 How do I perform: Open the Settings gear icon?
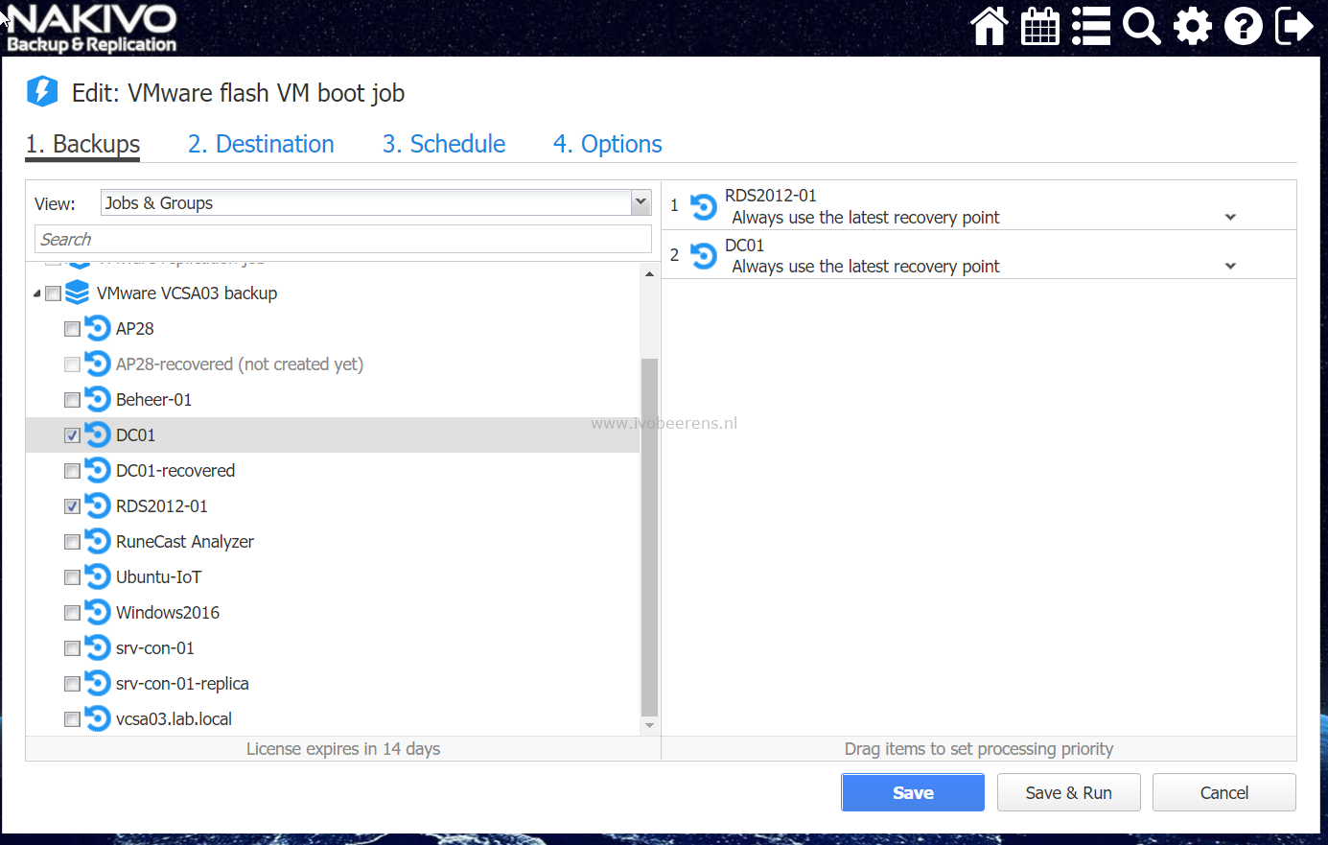[x=1192, y=27]
